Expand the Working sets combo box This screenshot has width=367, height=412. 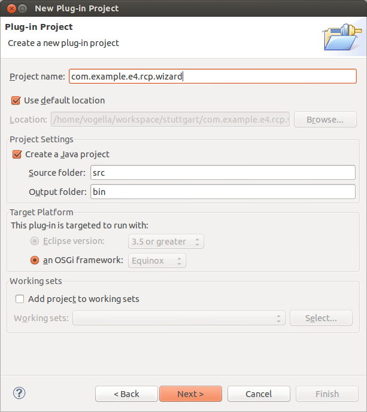click(x=178, y=318)
